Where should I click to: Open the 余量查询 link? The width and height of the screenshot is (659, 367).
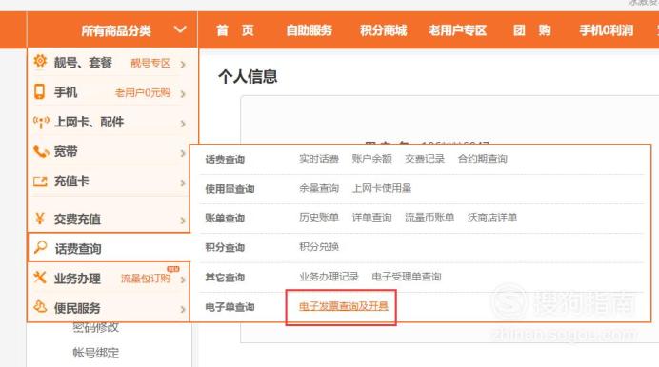tap(319, 188)
